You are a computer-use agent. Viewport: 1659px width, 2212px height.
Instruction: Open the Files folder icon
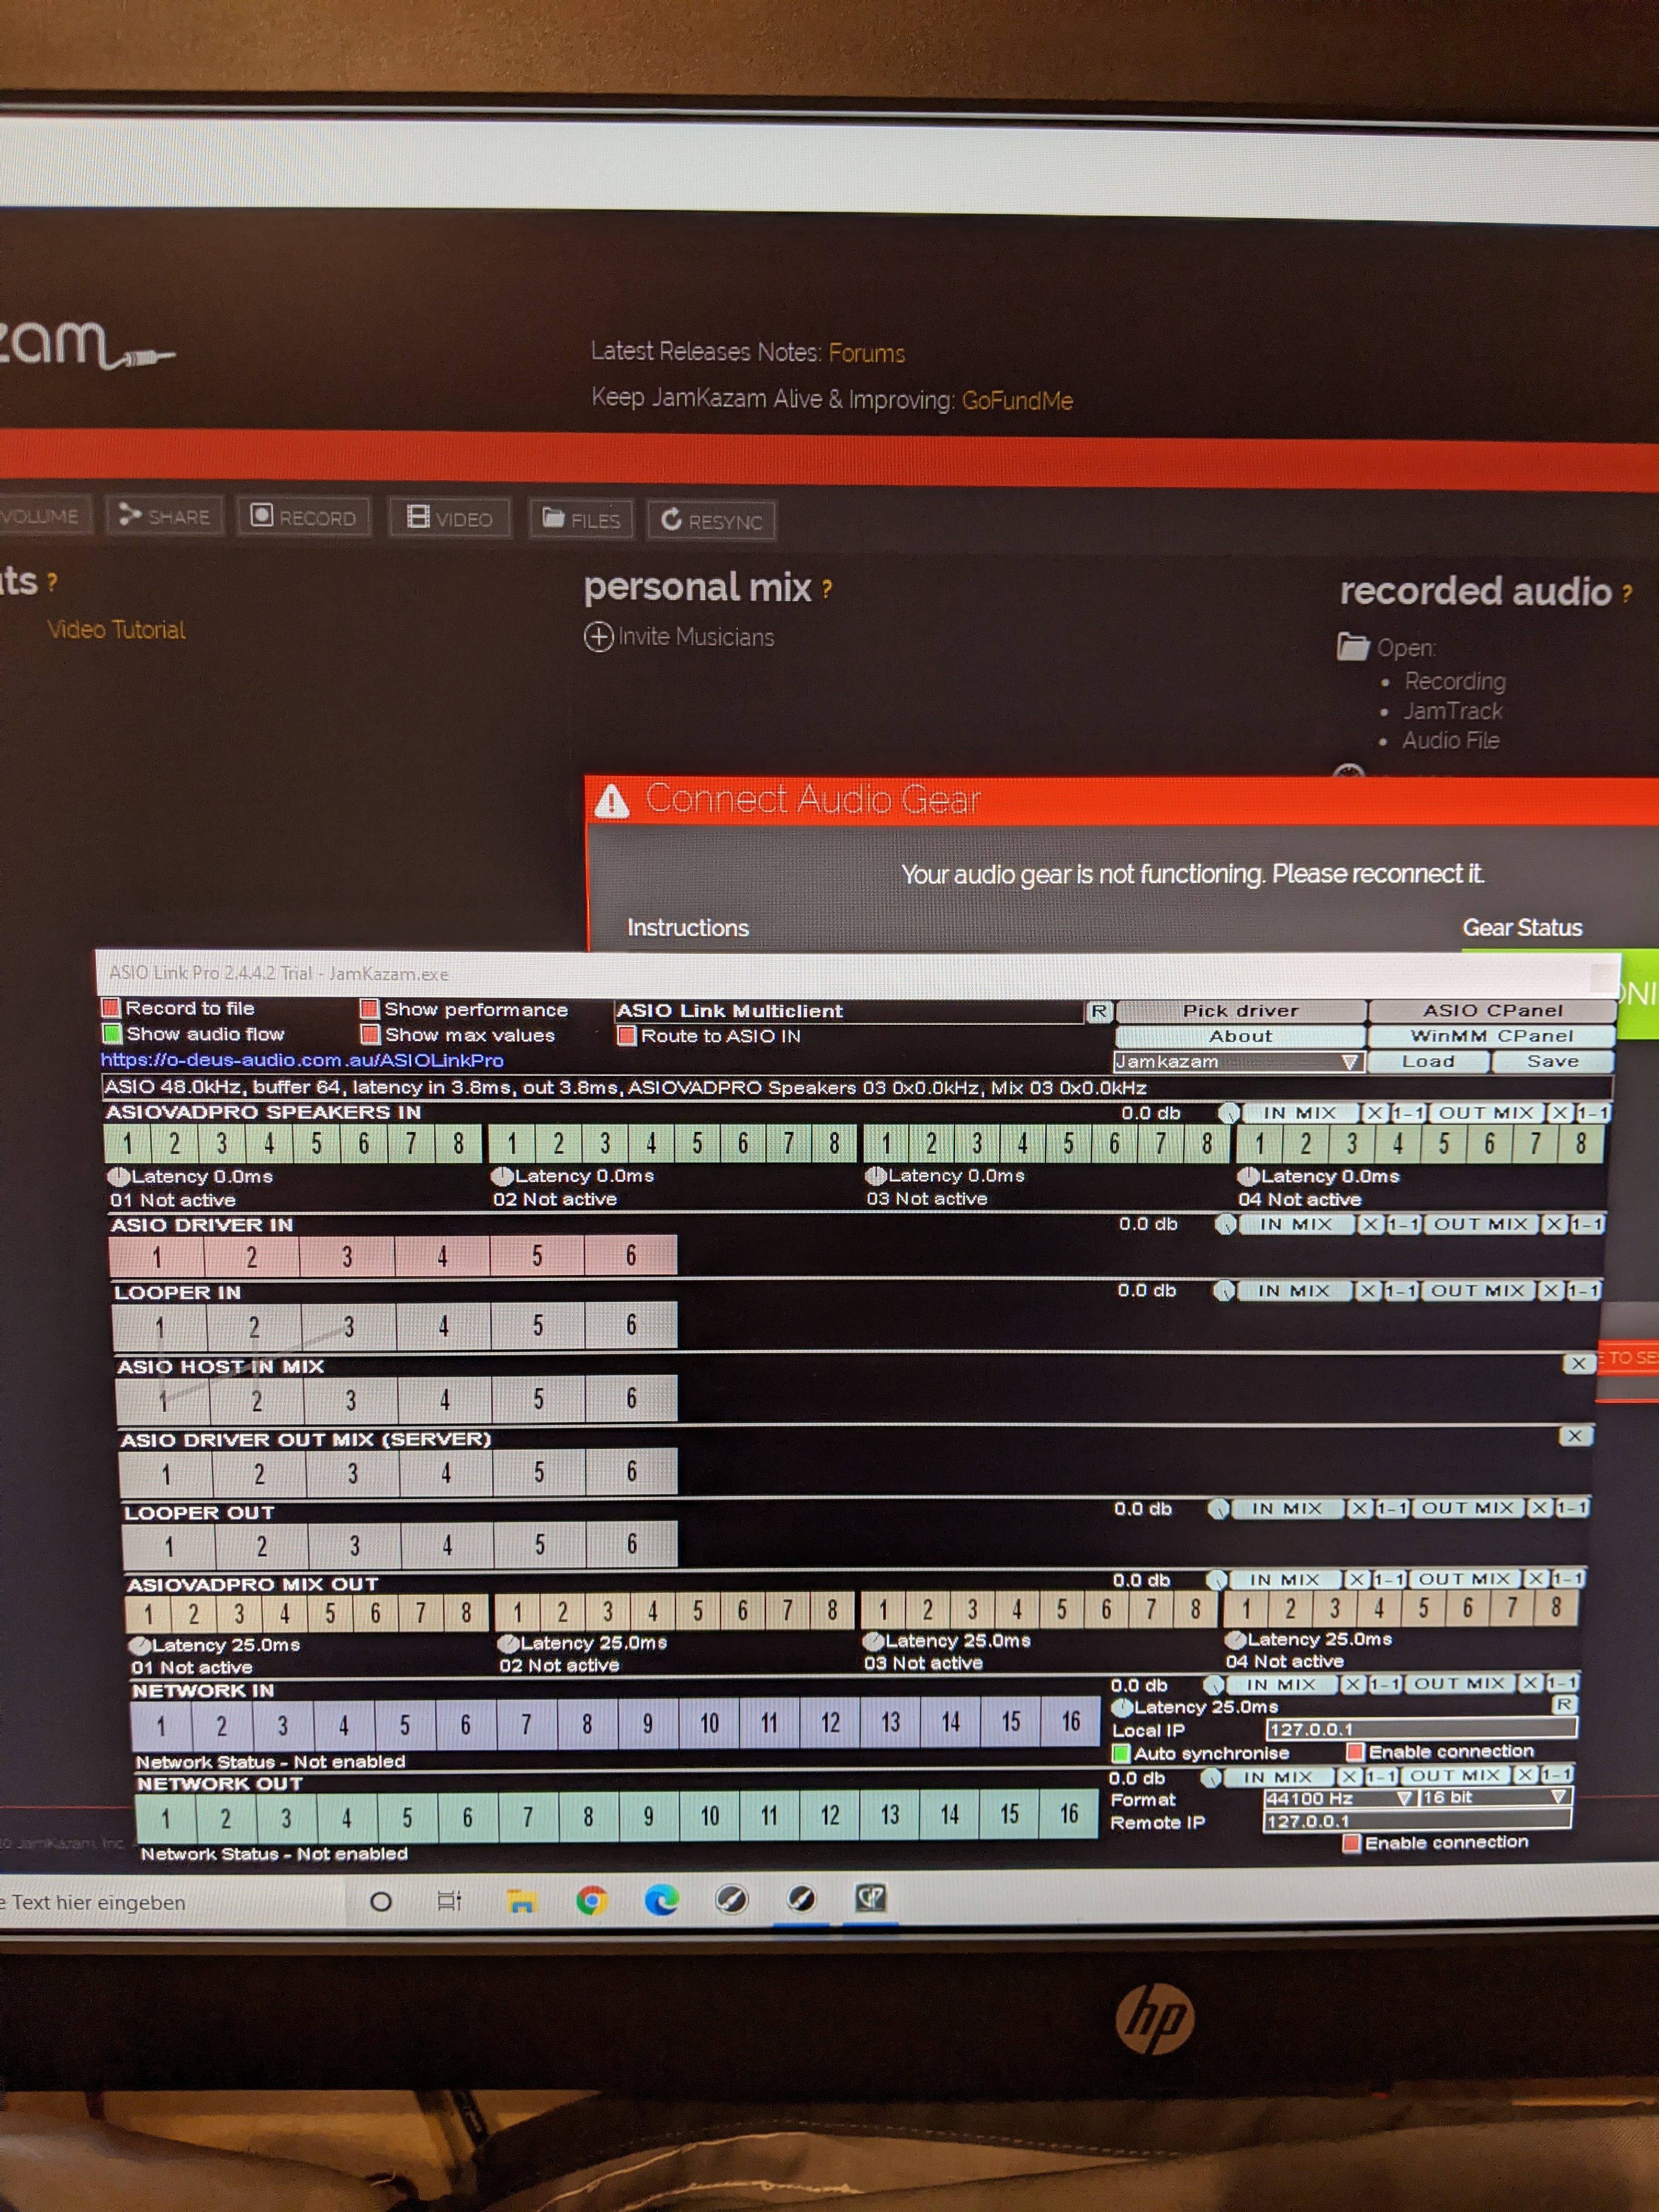553,518
